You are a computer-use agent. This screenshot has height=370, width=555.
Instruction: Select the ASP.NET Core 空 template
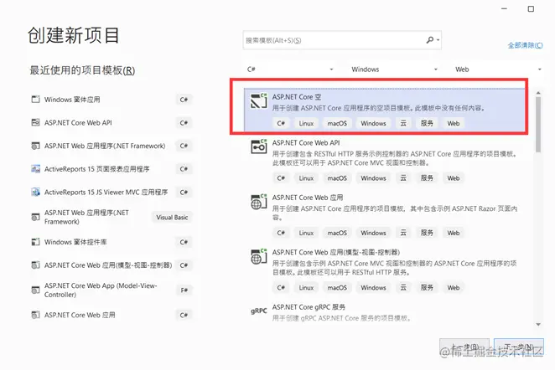coord(384,110)
